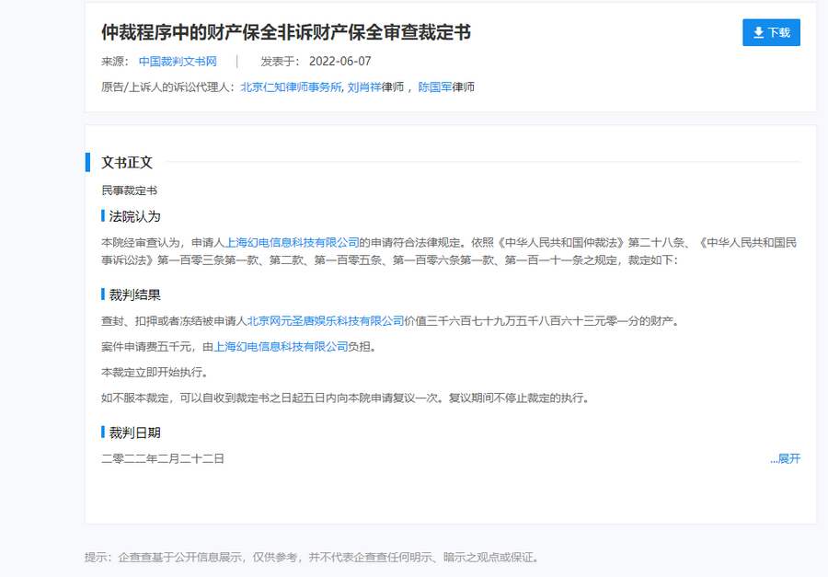Click the 如不服本裁定 reconsideration notice line
Image resolution: width=828 pixels, height=577 pixels.
coord(344,398)
